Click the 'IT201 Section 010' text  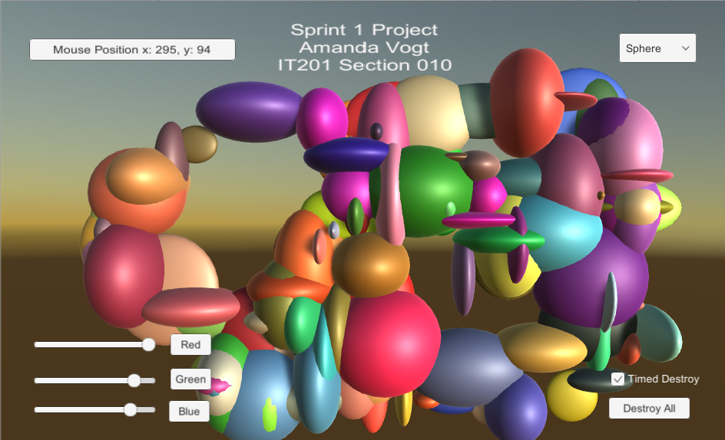click(364, 65)
